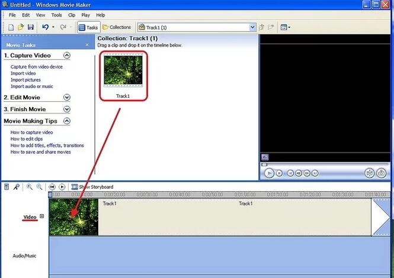Zoom in on the timeline
This screenshot has height=278, width=394.
[30, 187]
